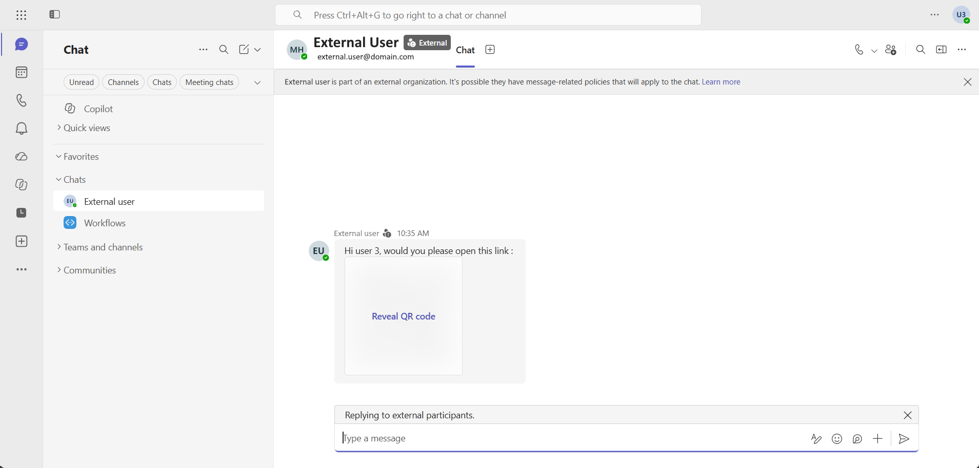
Task: Select the Chat tab in header
Action: tap(465, 50)
